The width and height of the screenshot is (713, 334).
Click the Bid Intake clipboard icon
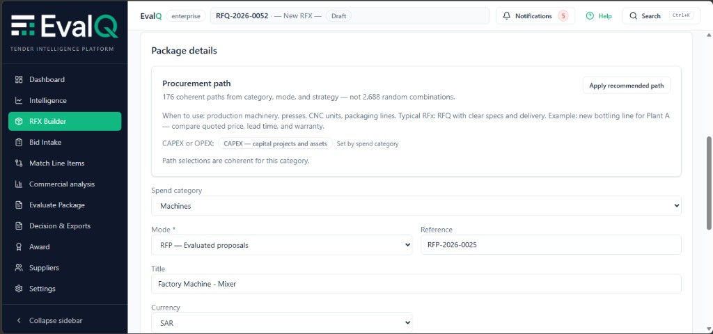(x=19, y=142)
